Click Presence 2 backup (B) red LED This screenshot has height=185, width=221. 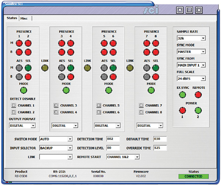tap(28, 52)
